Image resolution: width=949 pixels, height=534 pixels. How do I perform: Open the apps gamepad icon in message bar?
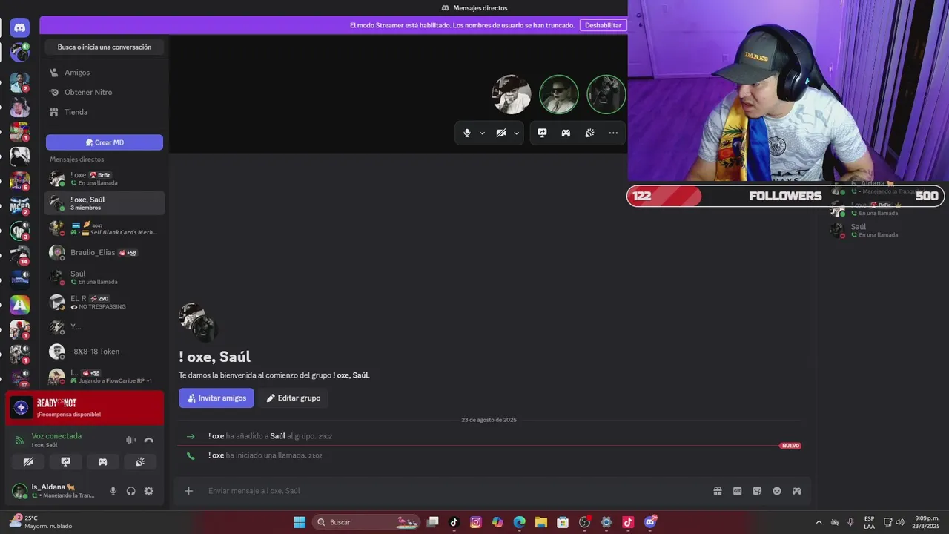pos(797,491)
